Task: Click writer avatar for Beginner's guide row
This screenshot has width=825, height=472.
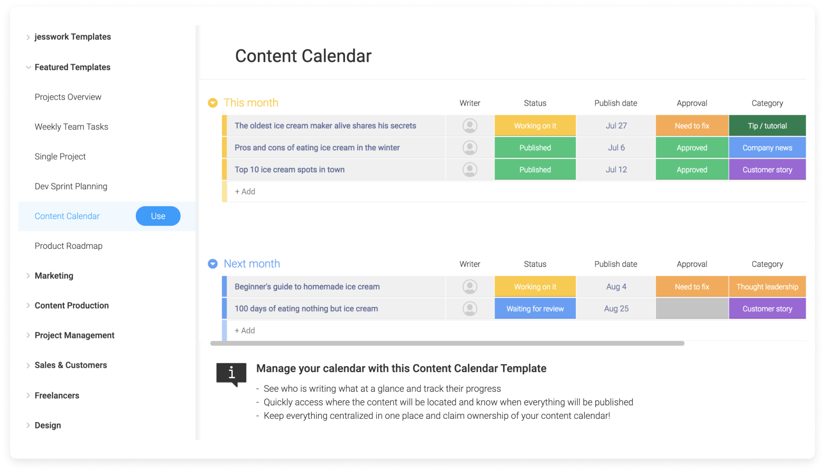Action: click(470, 287)
